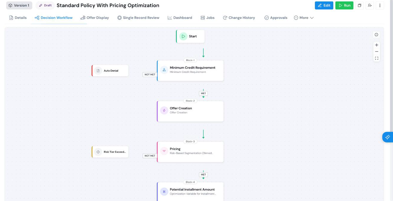Open the Change History tab
Viewport: 393px width, 201px height.
click(239, 18)
